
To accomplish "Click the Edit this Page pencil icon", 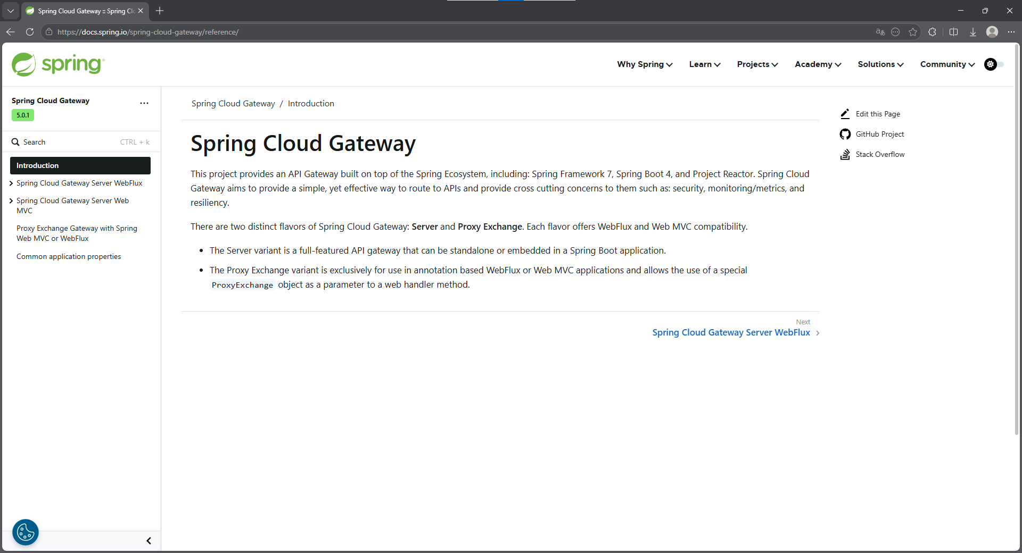I will tap(845, 114).
